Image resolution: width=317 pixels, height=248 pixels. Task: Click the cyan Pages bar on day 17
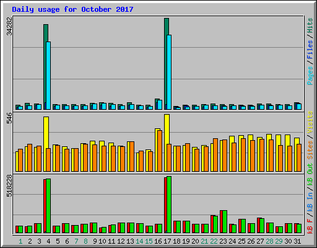click(169, 72)
